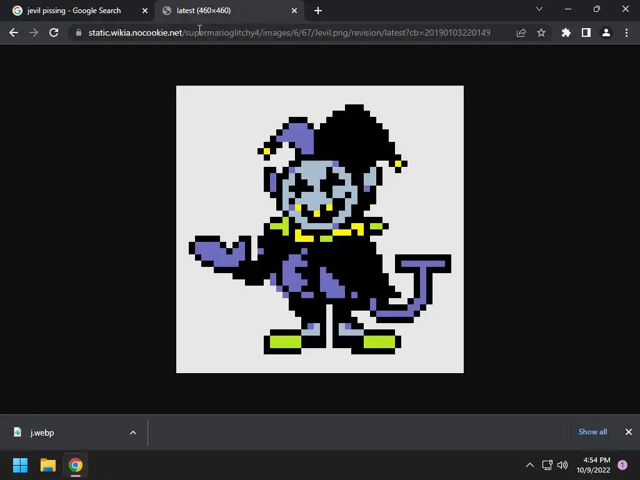Bookmark this tab with the star icon

pyautogui.click(x=541, y=32)
